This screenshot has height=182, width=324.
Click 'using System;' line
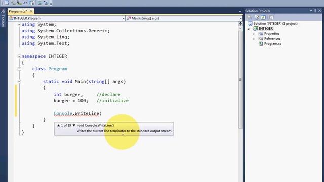pyautogui.click(x=39, y=25)
